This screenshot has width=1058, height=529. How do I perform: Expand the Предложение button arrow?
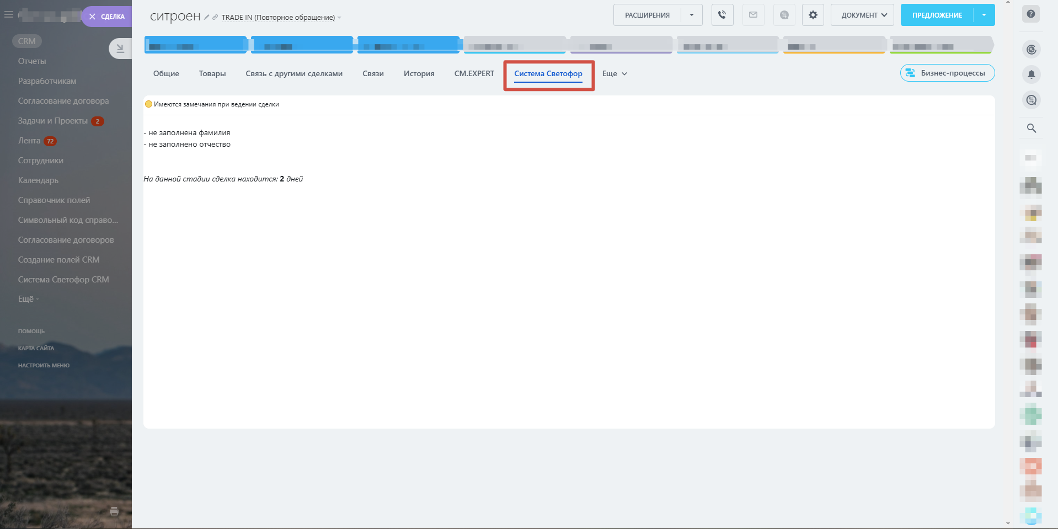click(984, 15)
